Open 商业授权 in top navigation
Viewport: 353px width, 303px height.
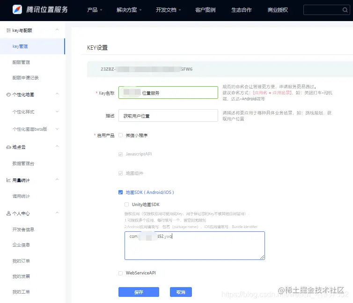278,10
